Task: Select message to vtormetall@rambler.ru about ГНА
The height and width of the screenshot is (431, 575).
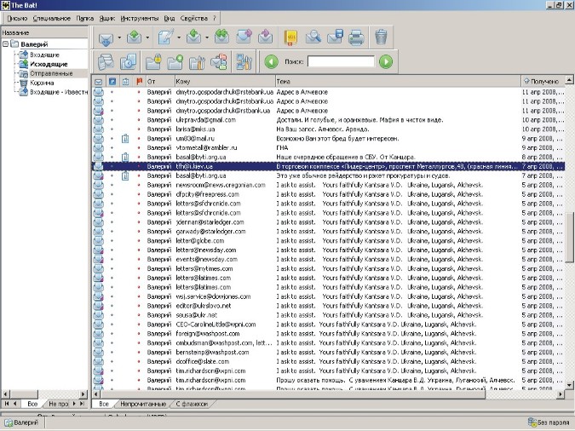Action: point(328,148)
